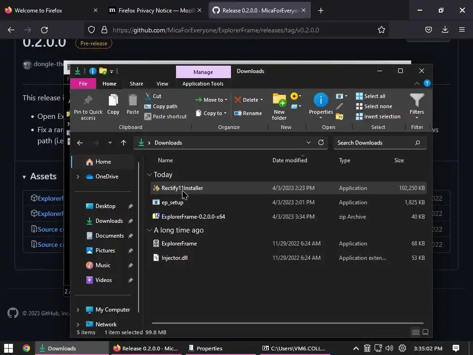Click the Copy ribbon icon

[x=113, y=100]
